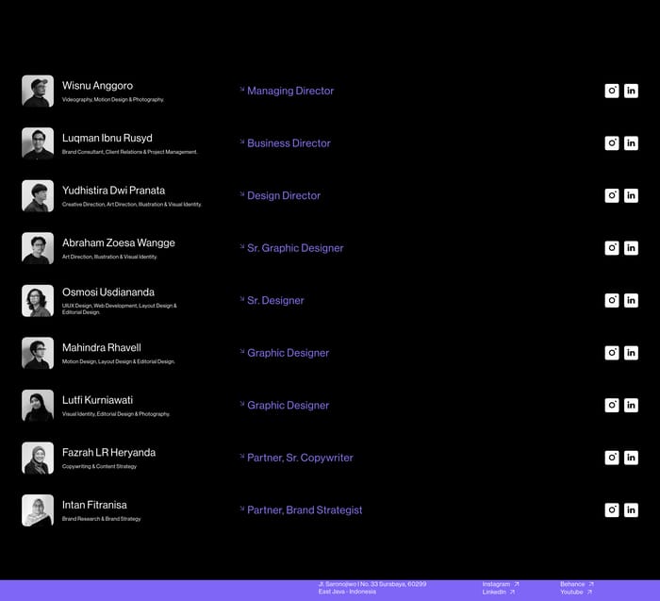
Task: Click Osmosi Usdiananda's LinkedIn icon
Action: pyautogui.click(x=631, y=300)
